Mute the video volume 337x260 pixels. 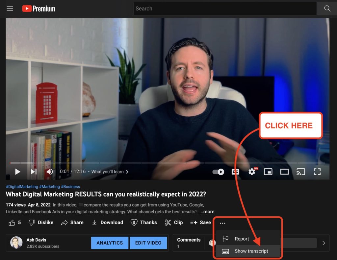click(x=50, y=172)
